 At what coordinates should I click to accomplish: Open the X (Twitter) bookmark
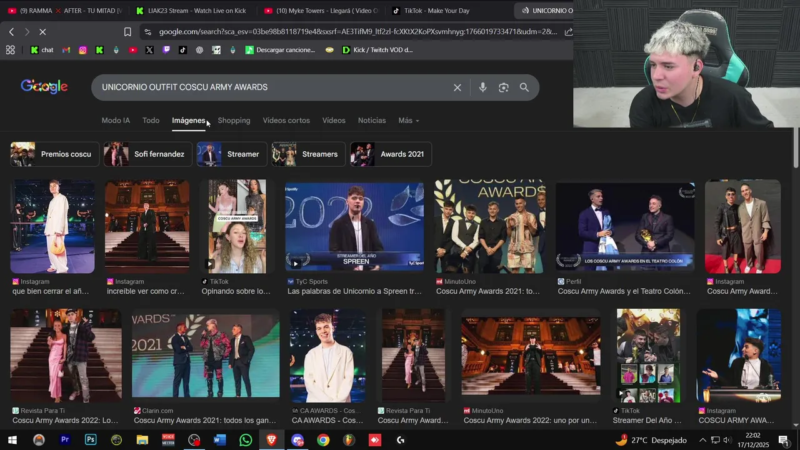pyautogui.click(x=149, y=50)
